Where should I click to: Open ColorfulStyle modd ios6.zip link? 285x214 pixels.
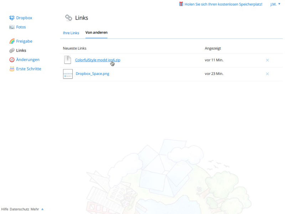pos(98,60)
